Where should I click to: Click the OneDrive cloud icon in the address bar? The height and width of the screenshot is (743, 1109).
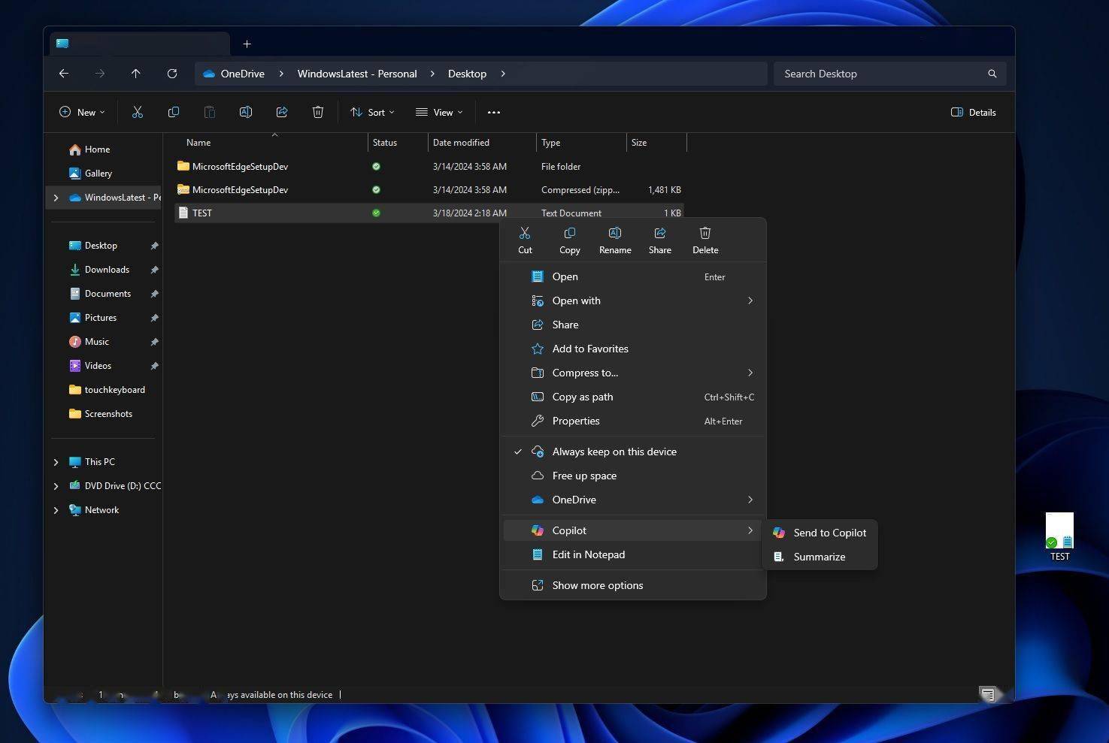coord(209,74)
